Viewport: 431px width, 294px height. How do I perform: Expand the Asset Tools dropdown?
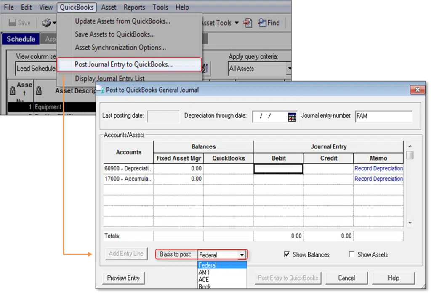pos(237,23)
